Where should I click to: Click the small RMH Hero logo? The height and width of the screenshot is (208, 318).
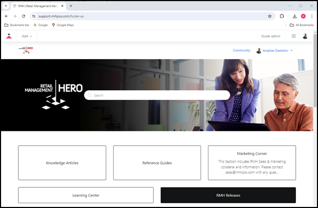26,50
